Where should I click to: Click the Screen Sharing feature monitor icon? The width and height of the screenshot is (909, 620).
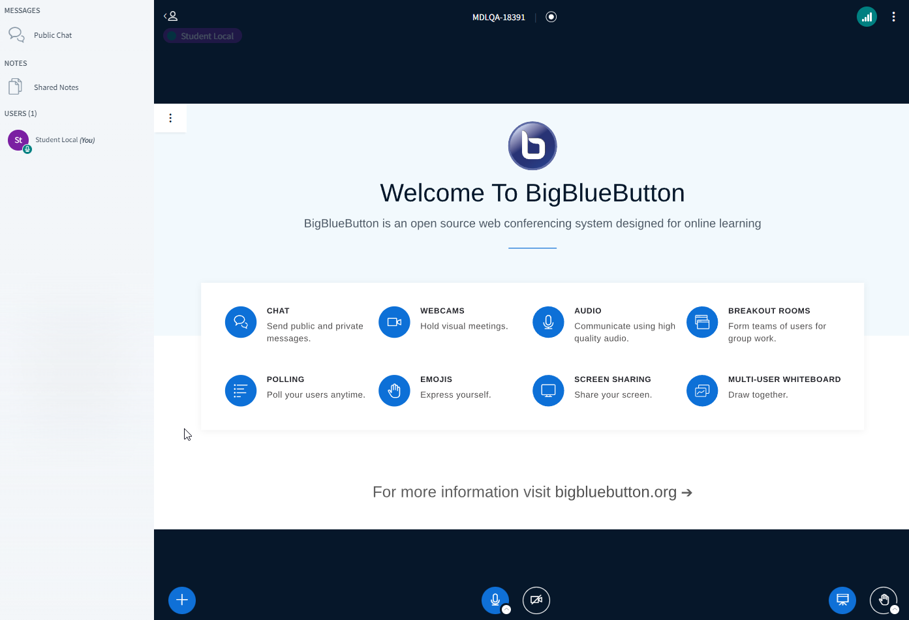click(x=548, y=391)
